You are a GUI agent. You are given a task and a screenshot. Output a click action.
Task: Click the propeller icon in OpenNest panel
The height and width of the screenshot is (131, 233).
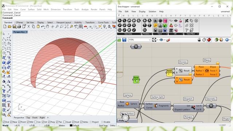pos(187,21)
